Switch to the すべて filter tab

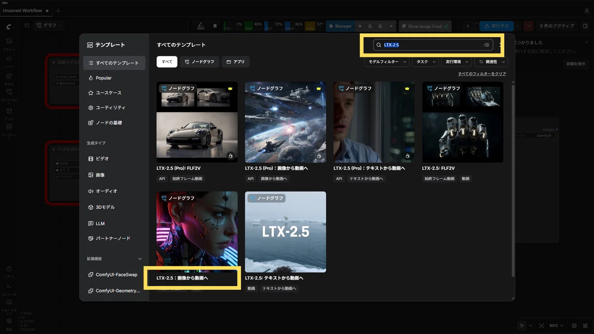click(x=167, y=62)
